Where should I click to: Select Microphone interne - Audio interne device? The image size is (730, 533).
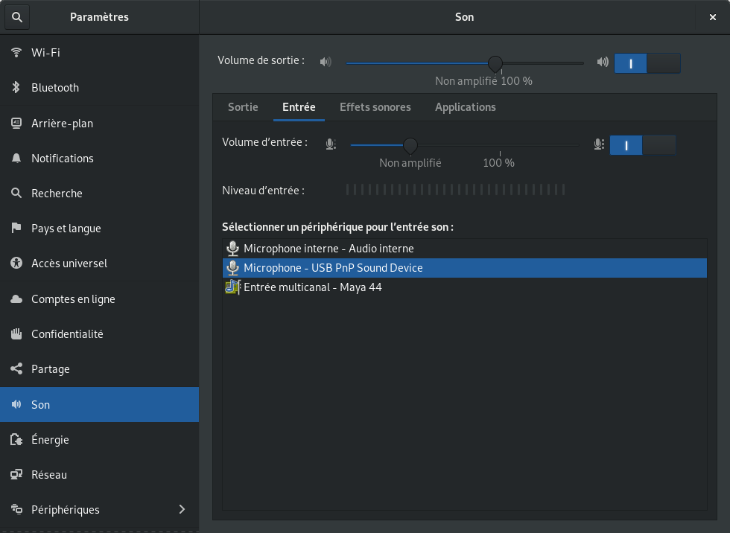pos(328,249)
